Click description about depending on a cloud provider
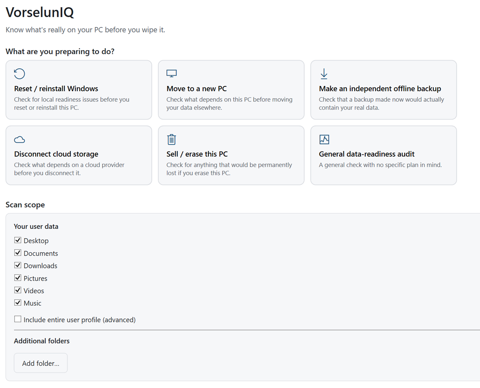Viewport: 480px width, 388px height. pos(69,169)
